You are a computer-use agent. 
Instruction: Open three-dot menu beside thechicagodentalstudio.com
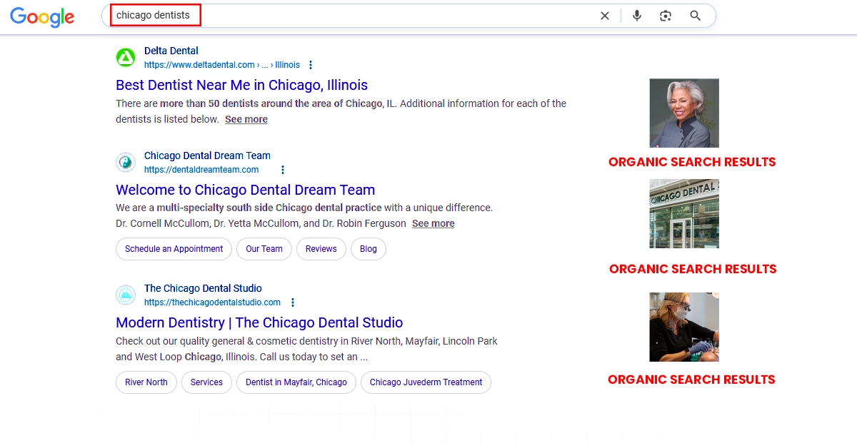293,302
